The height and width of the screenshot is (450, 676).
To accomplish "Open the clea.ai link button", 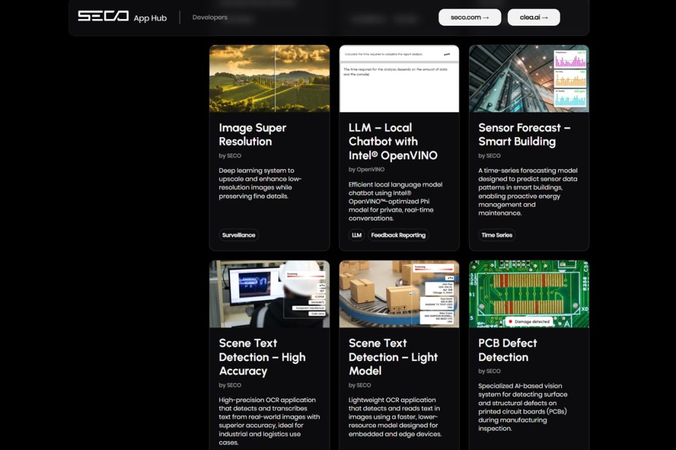I will 533,17.
